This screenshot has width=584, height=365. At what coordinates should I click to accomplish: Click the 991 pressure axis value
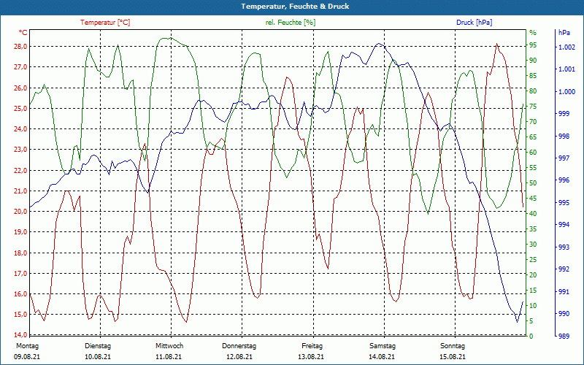click(x=564, y=291)
